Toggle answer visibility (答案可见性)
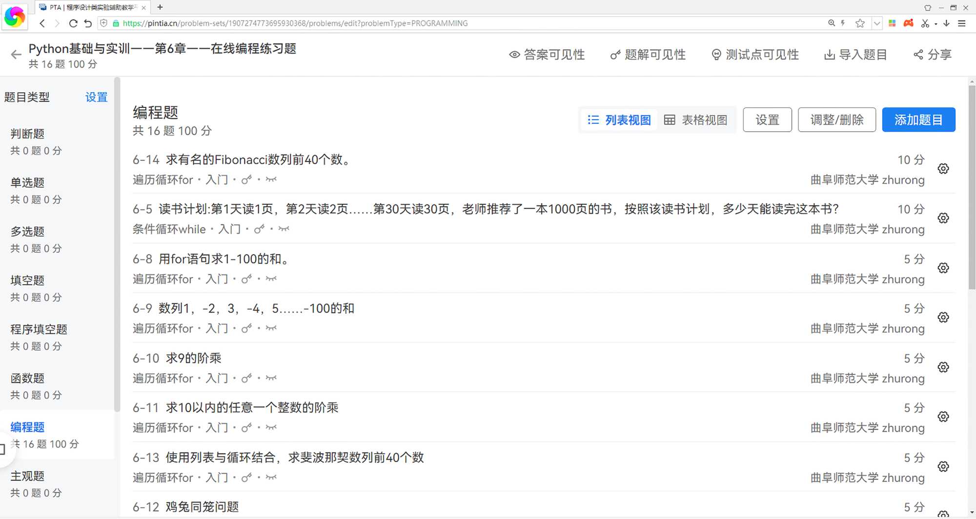Screen dimensions: 976x519 coord(547,55)
